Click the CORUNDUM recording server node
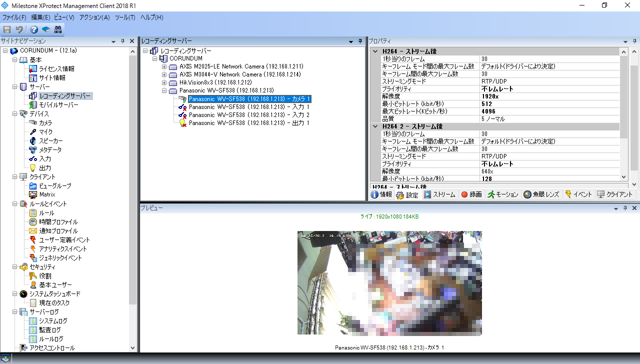640x364 pixels. tap(186, 58)
